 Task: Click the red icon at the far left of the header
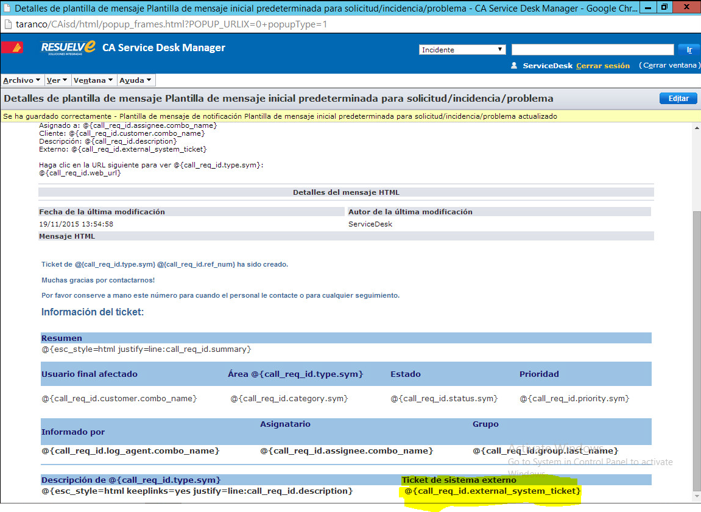pyautogui.click(x=12, y=47)
